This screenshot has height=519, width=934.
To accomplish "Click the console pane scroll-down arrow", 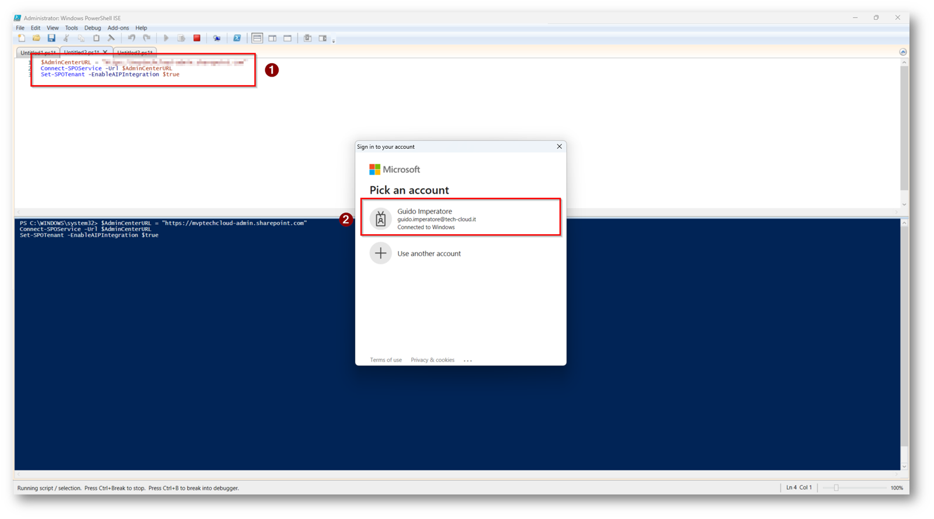I will (904, 466).
